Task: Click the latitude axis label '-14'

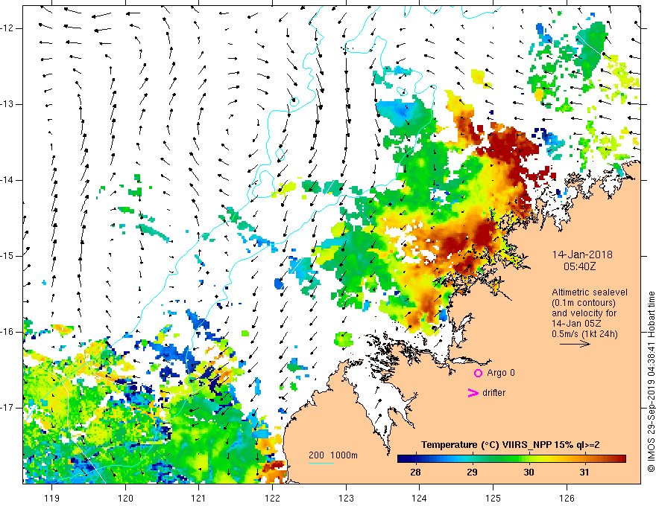Action: coord(7,180)
